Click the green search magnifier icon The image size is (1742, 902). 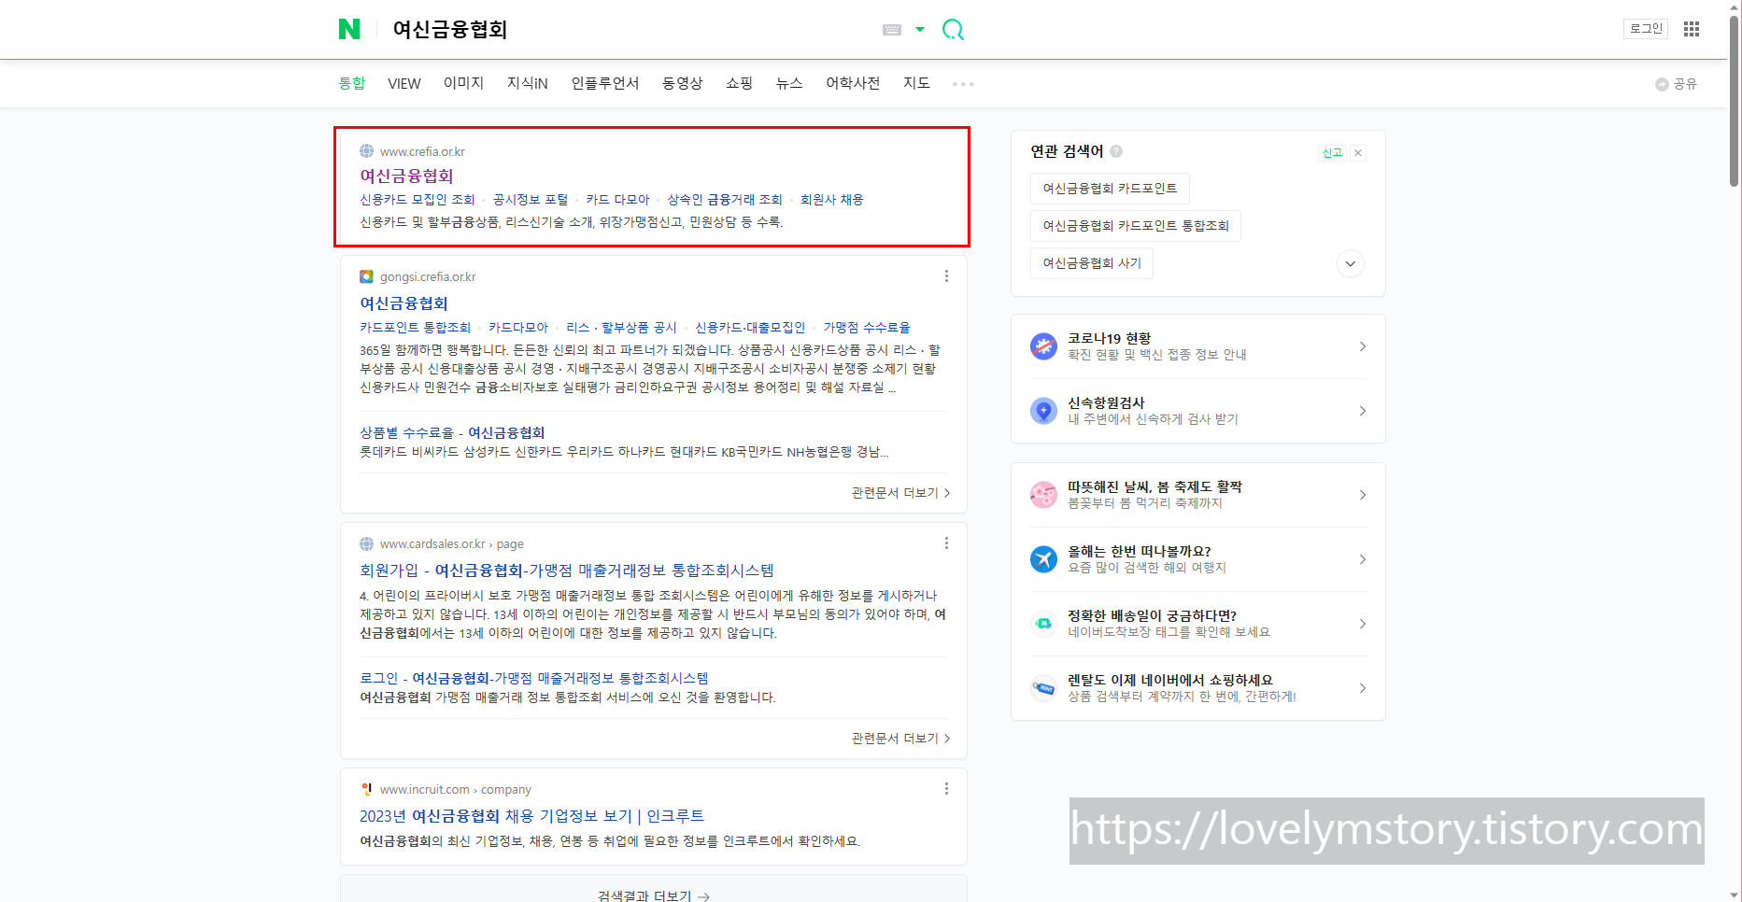click(953, 30)
